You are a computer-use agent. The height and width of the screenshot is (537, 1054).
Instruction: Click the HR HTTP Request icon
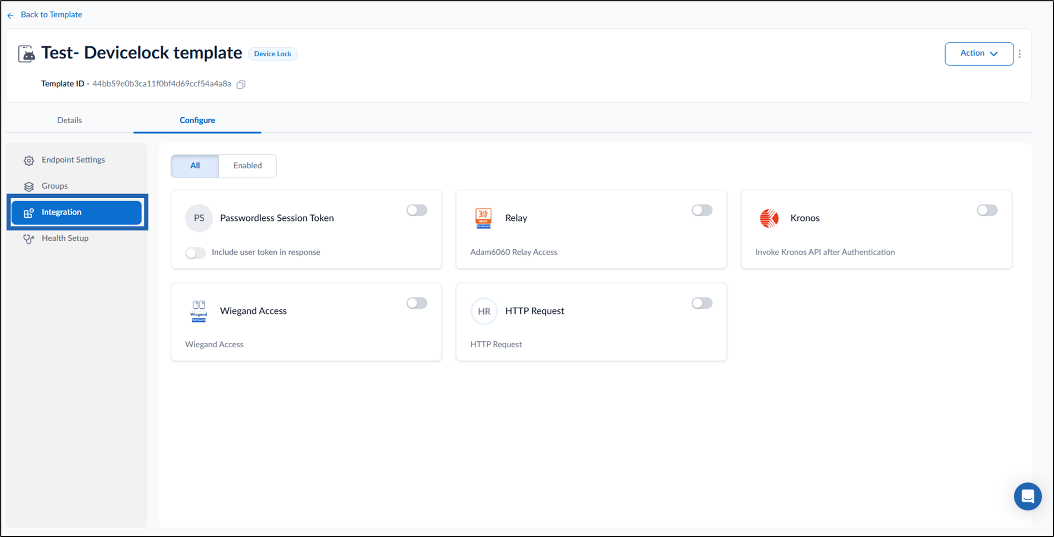pyautogui.click(x=484, y=311)
